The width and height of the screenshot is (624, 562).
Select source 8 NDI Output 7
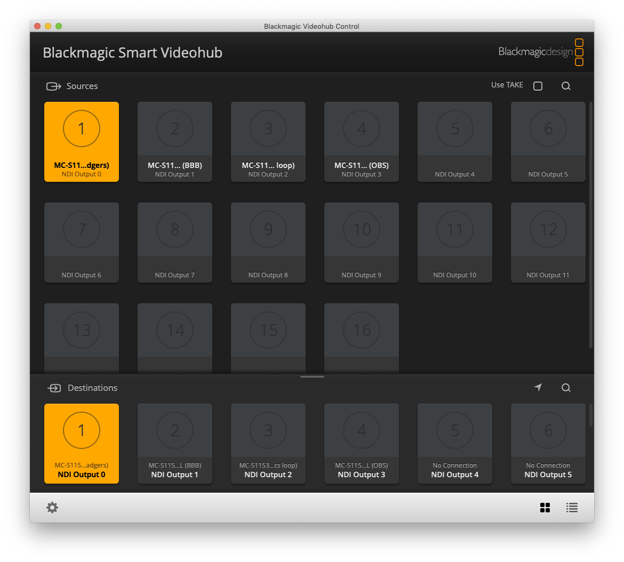175,243
